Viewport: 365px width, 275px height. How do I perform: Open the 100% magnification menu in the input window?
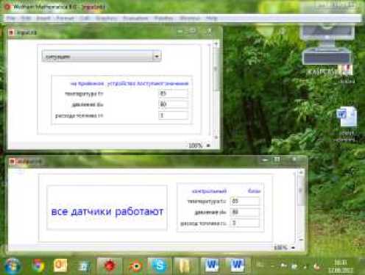tap(208, 146)
